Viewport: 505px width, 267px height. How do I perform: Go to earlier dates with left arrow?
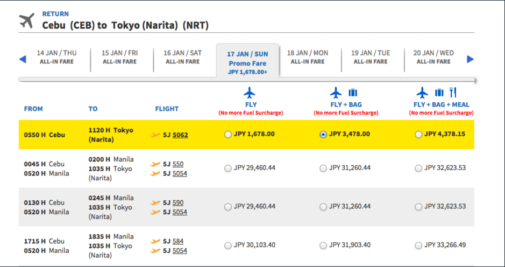(x=23, y=59)
